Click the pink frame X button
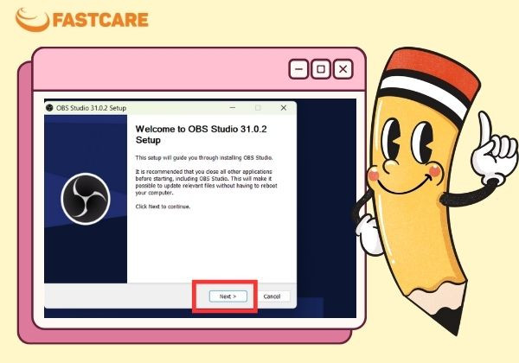The image size is (519, 363). pyautogui.click(x=343, y=69)
